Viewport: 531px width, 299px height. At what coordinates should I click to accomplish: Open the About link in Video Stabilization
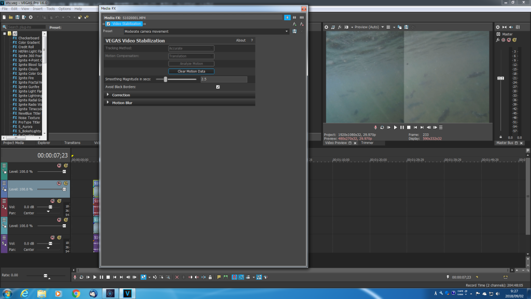241,40
